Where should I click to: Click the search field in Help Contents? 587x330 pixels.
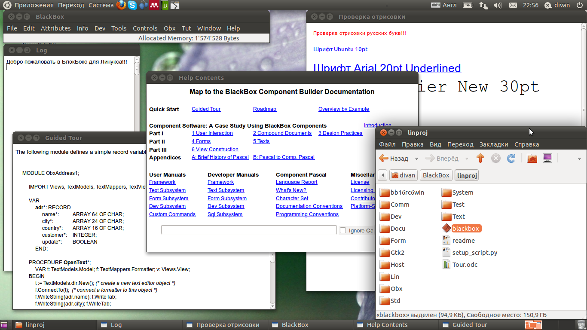pyautogui.click(x=248, y=230)
